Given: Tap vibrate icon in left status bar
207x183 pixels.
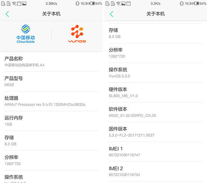Looking at the screenshot, I should (x=78, y=3).
